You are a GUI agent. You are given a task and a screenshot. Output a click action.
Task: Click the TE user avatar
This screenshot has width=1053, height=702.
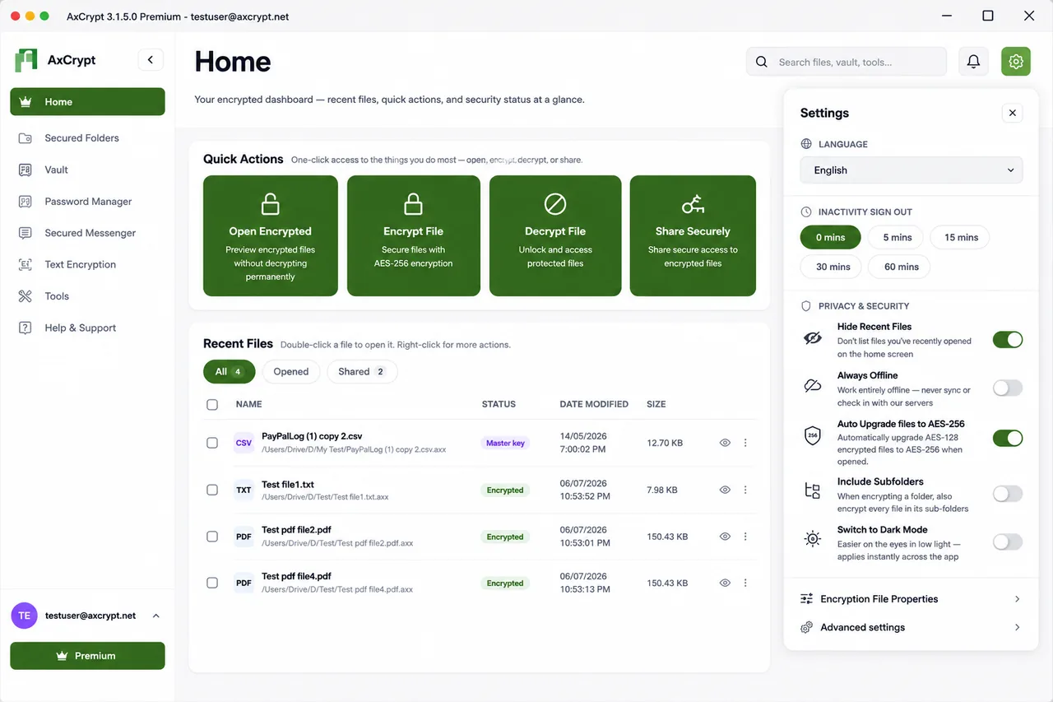pos(25,616)
